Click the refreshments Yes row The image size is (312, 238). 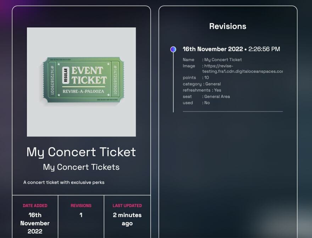pyautogui.click(x=202, y=90)
